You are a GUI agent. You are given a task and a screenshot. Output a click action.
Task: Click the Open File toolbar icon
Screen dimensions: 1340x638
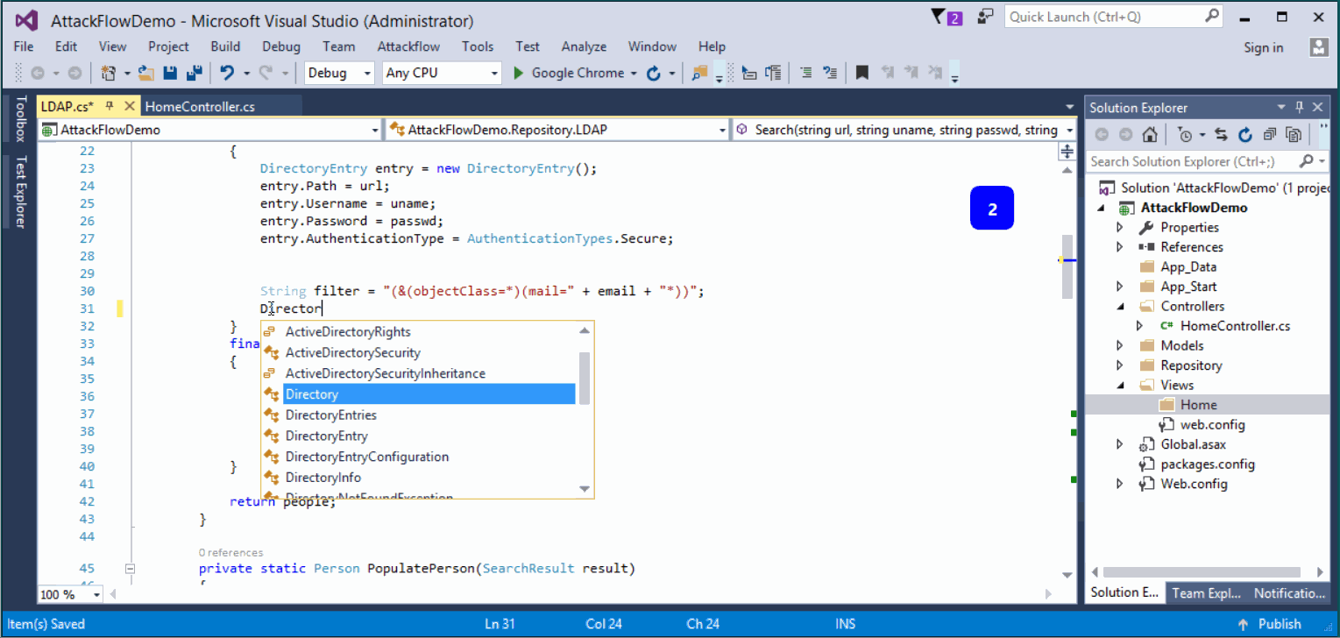coord(145,74)
